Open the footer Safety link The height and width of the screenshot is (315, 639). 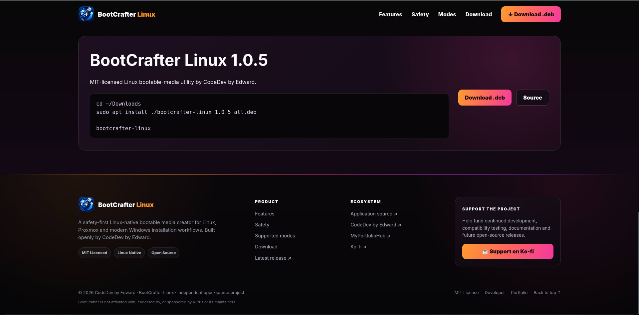coord(262,225)
